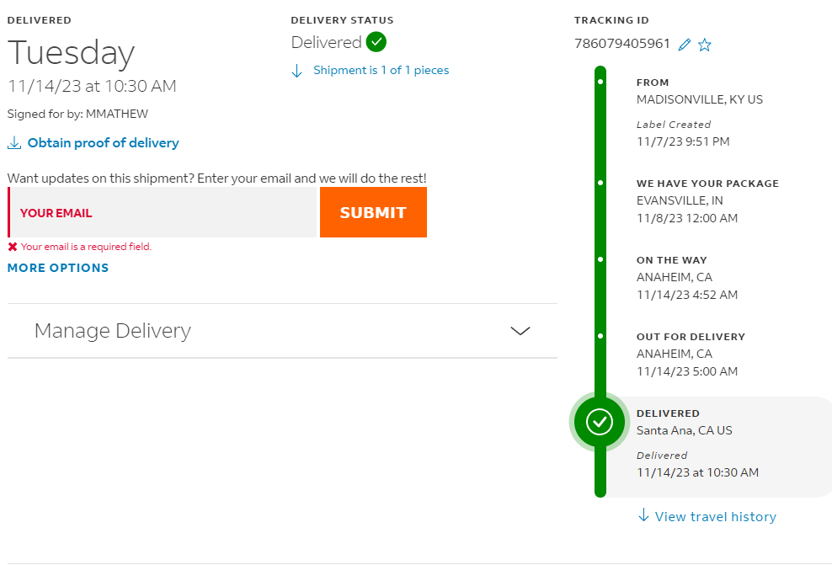Viewport: 832px width, 565px height.
Task: Click the YOUR EMAIL input field
Action: tap(163, 212)
